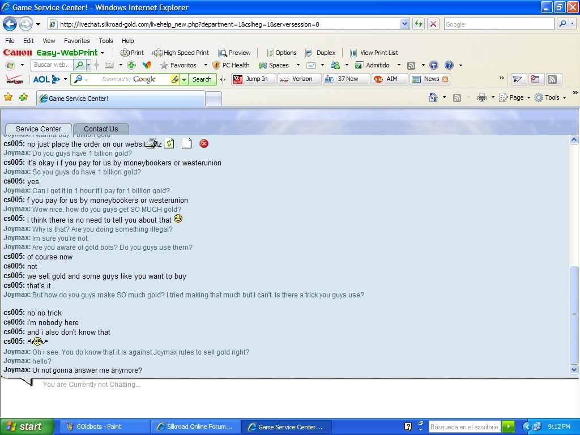Click the chat vertical scrollbar down arrow
The height and width of the screenshot is (435, 580).
574,370
